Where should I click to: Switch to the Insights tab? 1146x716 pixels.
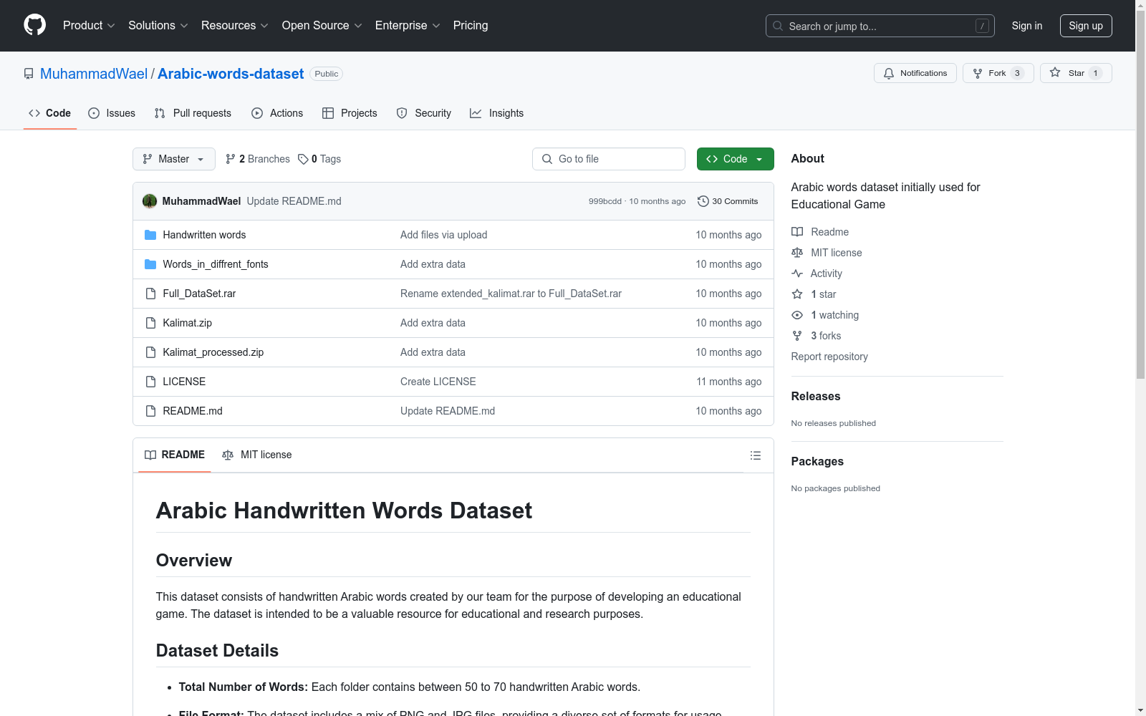[x=497, y=113]
